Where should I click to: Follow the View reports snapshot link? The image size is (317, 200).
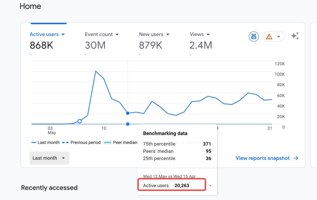(x=267, y=158)
